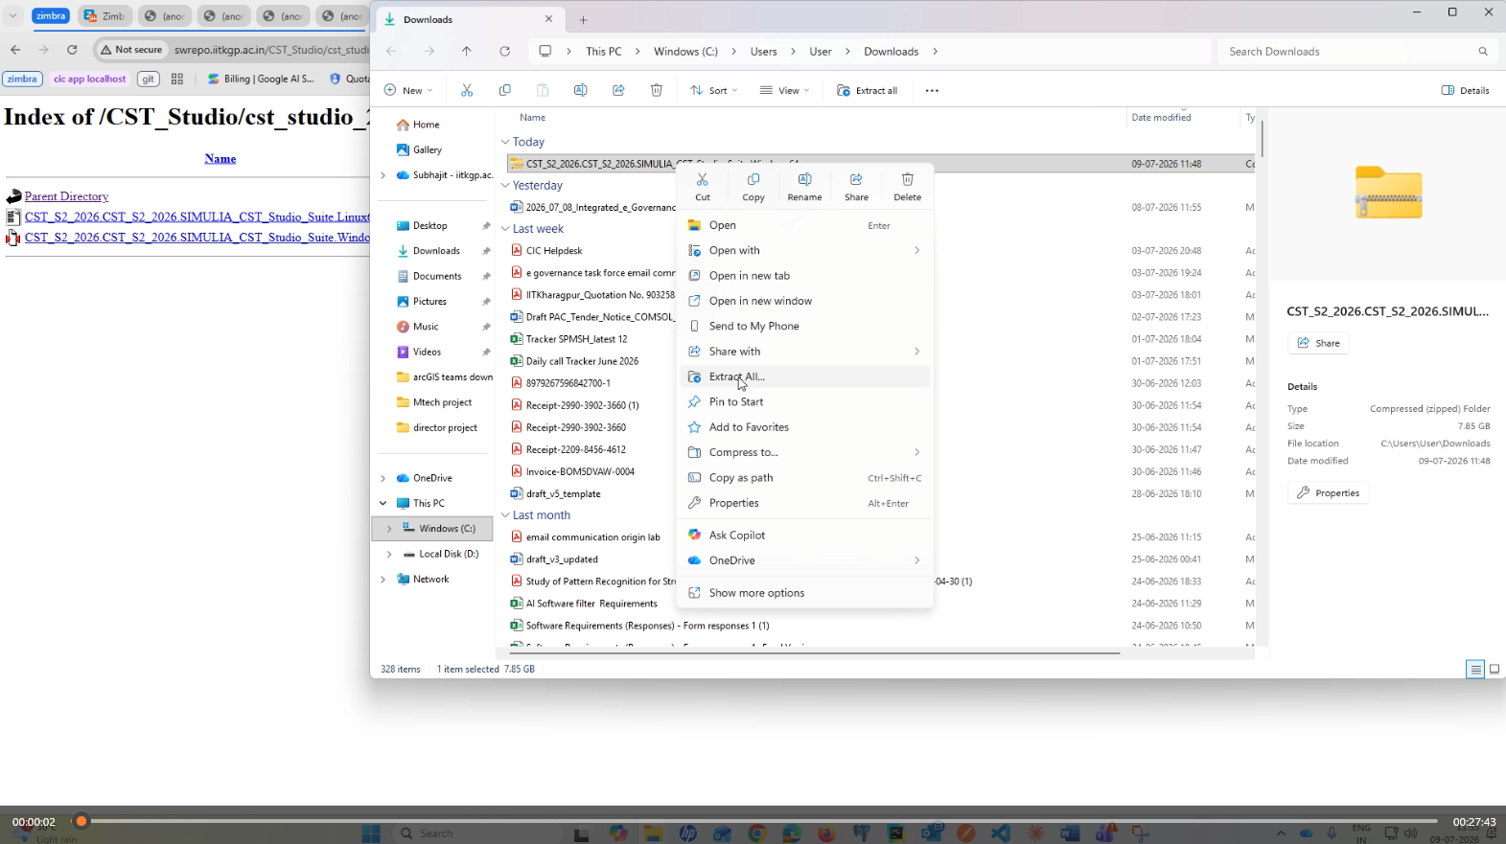Click the Search Downloads field
1506x844 pixels.
(x=1357, y=52)
